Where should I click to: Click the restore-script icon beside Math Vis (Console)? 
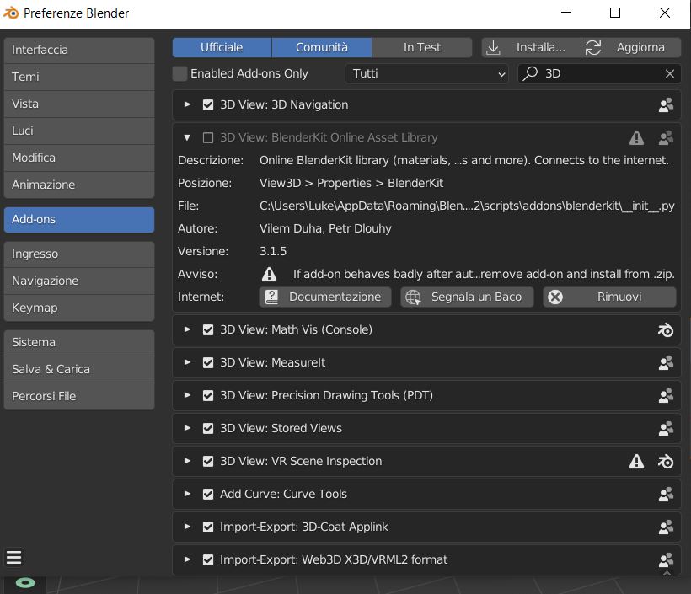666,329
